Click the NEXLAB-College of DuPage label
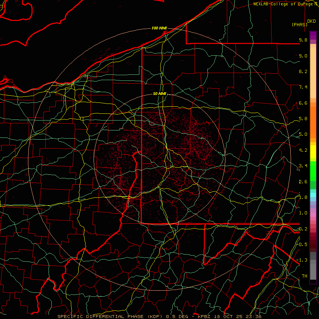 283,4
